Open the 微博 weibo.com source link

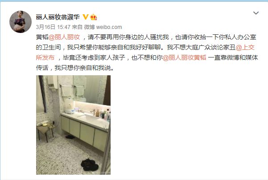(103, 27)
